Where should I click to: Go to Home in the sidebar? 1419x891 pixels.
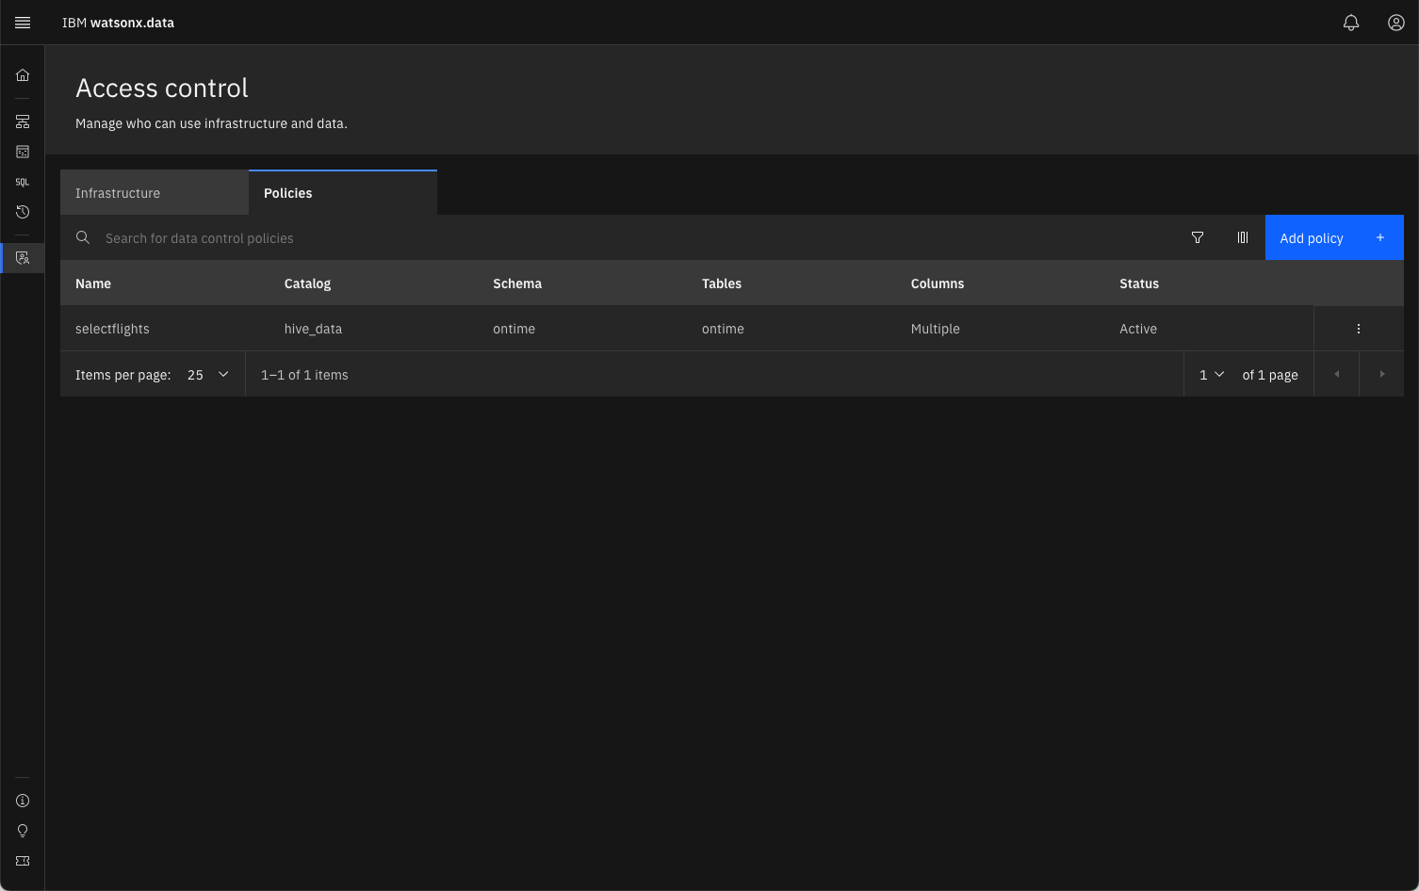[x=23, y=75]
